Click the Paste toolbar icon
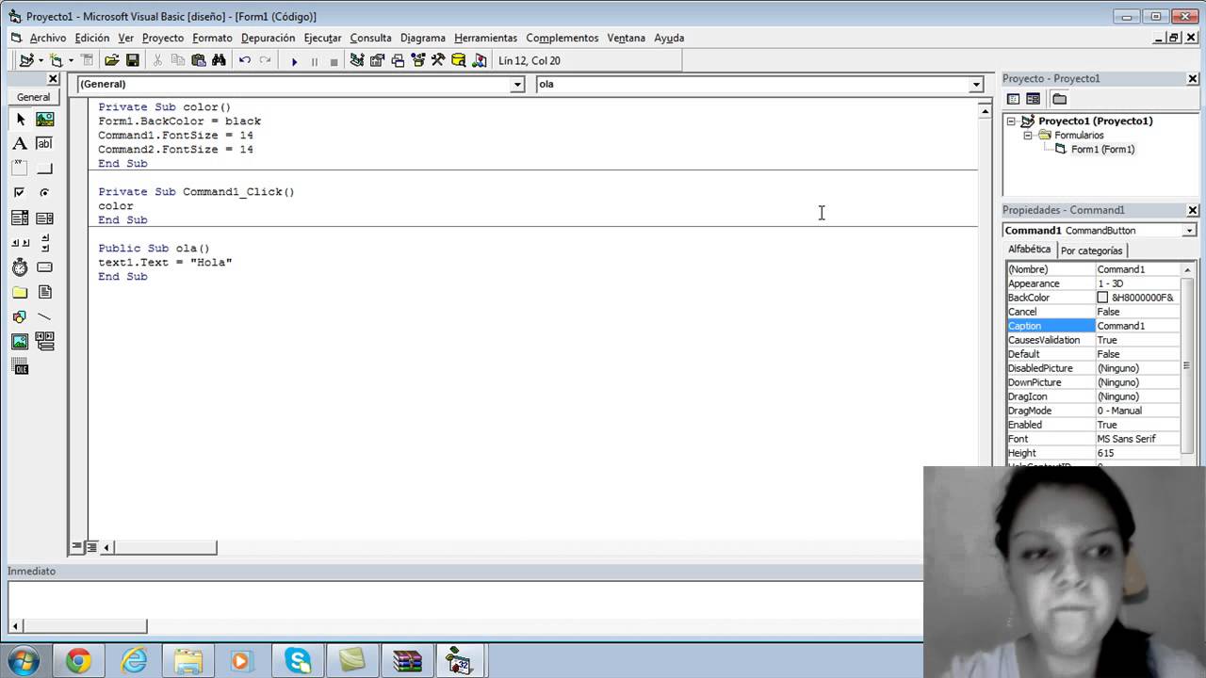The width and height of the screenshot is (1206, 678). click(x=198, y=60)
